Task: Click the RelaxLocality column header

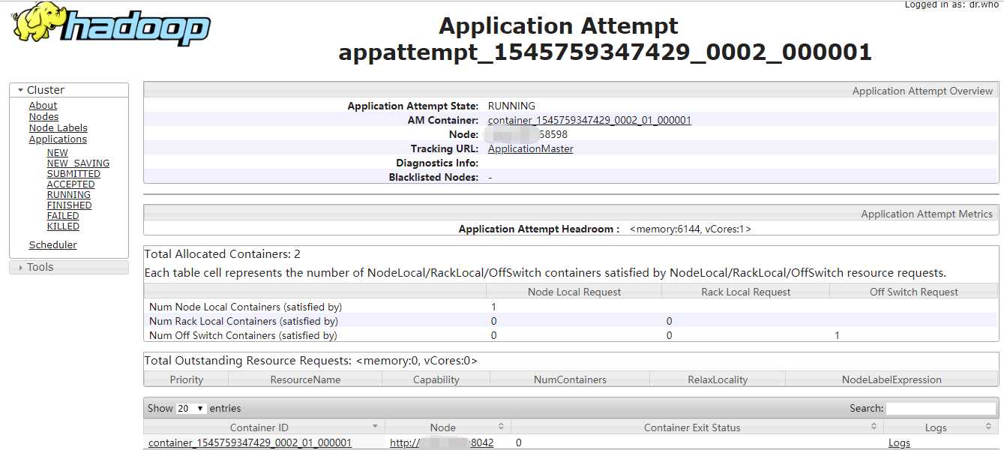Action: point(718,379)
